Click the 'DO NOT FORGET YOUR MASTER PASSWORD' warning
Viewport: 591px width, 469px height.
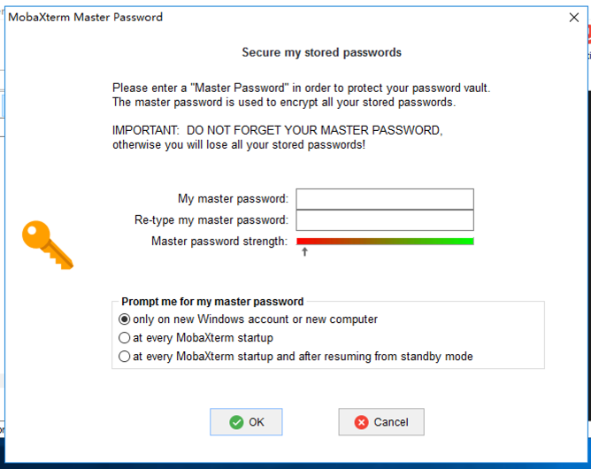coord(314,130)
